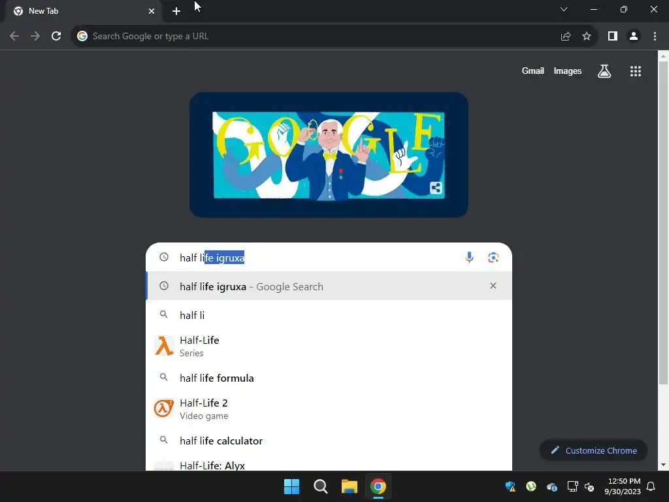Select the half life formula suggestion
This screenshot has width=669, height=502.
[x=329, y=378]
